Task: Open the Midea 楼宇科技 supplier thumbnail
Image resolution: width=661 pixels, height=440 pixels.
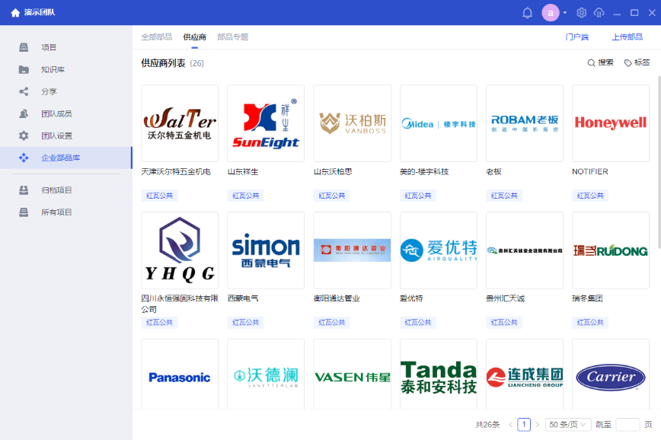Action: point(439,123)
